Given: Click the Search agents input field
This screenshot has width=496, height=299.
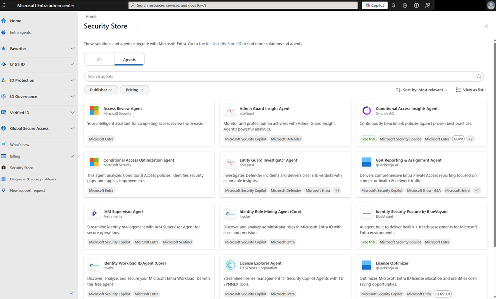Looking at the screenshot, I should [x=279, y=76].
